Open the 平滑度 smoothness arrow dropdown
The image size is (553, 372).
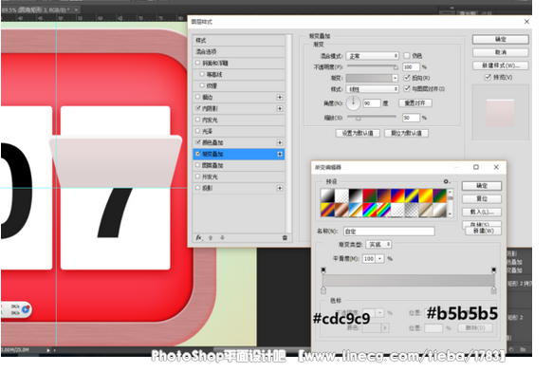(379, 259)
